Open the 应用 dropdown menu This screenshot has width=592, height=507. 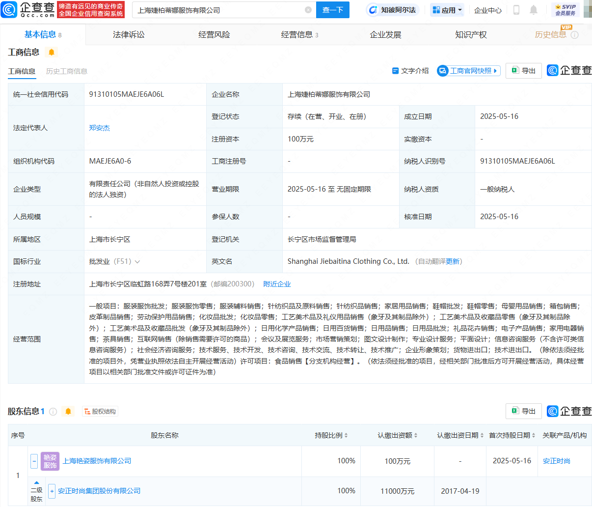coord(447,10)
